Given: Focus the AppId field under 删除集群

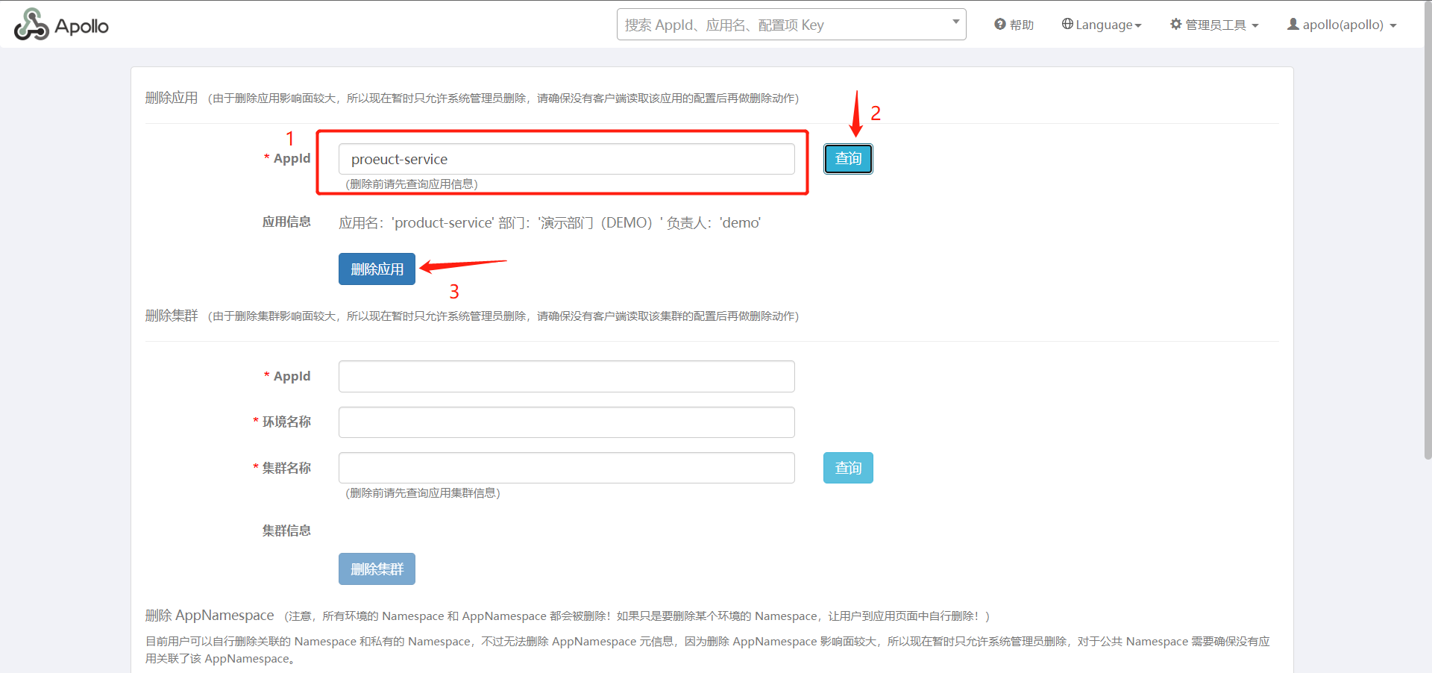Looking at the screenshot, I should click(x=566, y=377).
